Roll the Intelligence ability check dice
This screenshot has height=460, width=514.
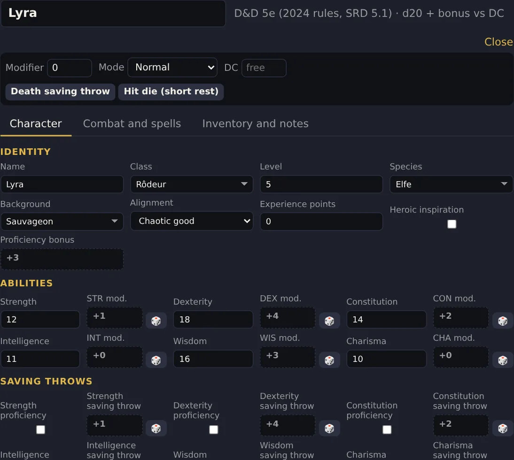[156, 360]
